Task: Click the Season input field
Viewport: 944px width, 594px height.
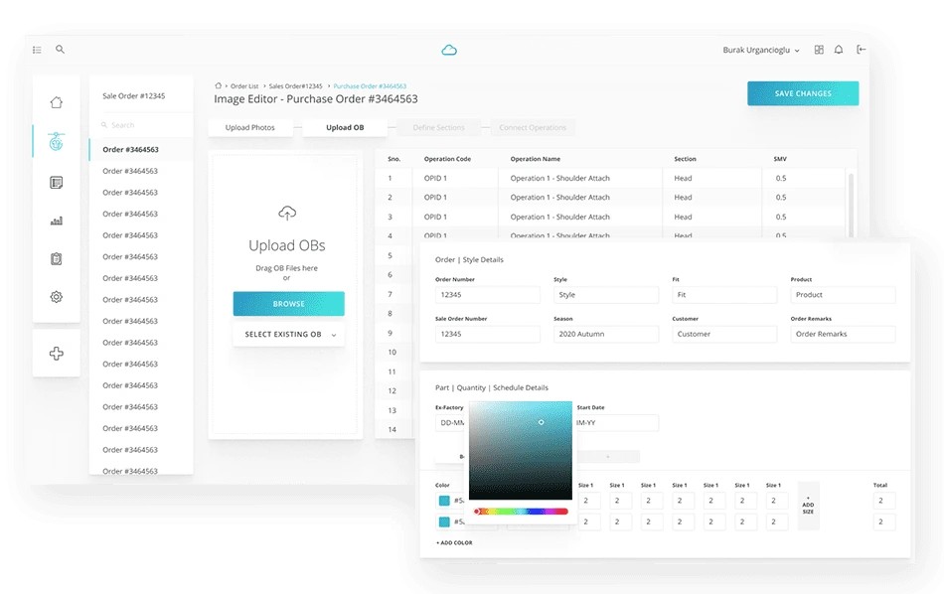Action: pos(606,334)
